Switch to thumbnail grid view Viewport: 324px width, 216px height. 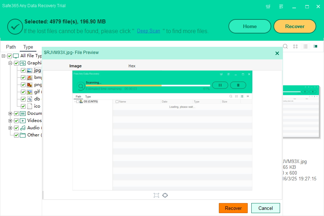[x=295, y=46]
